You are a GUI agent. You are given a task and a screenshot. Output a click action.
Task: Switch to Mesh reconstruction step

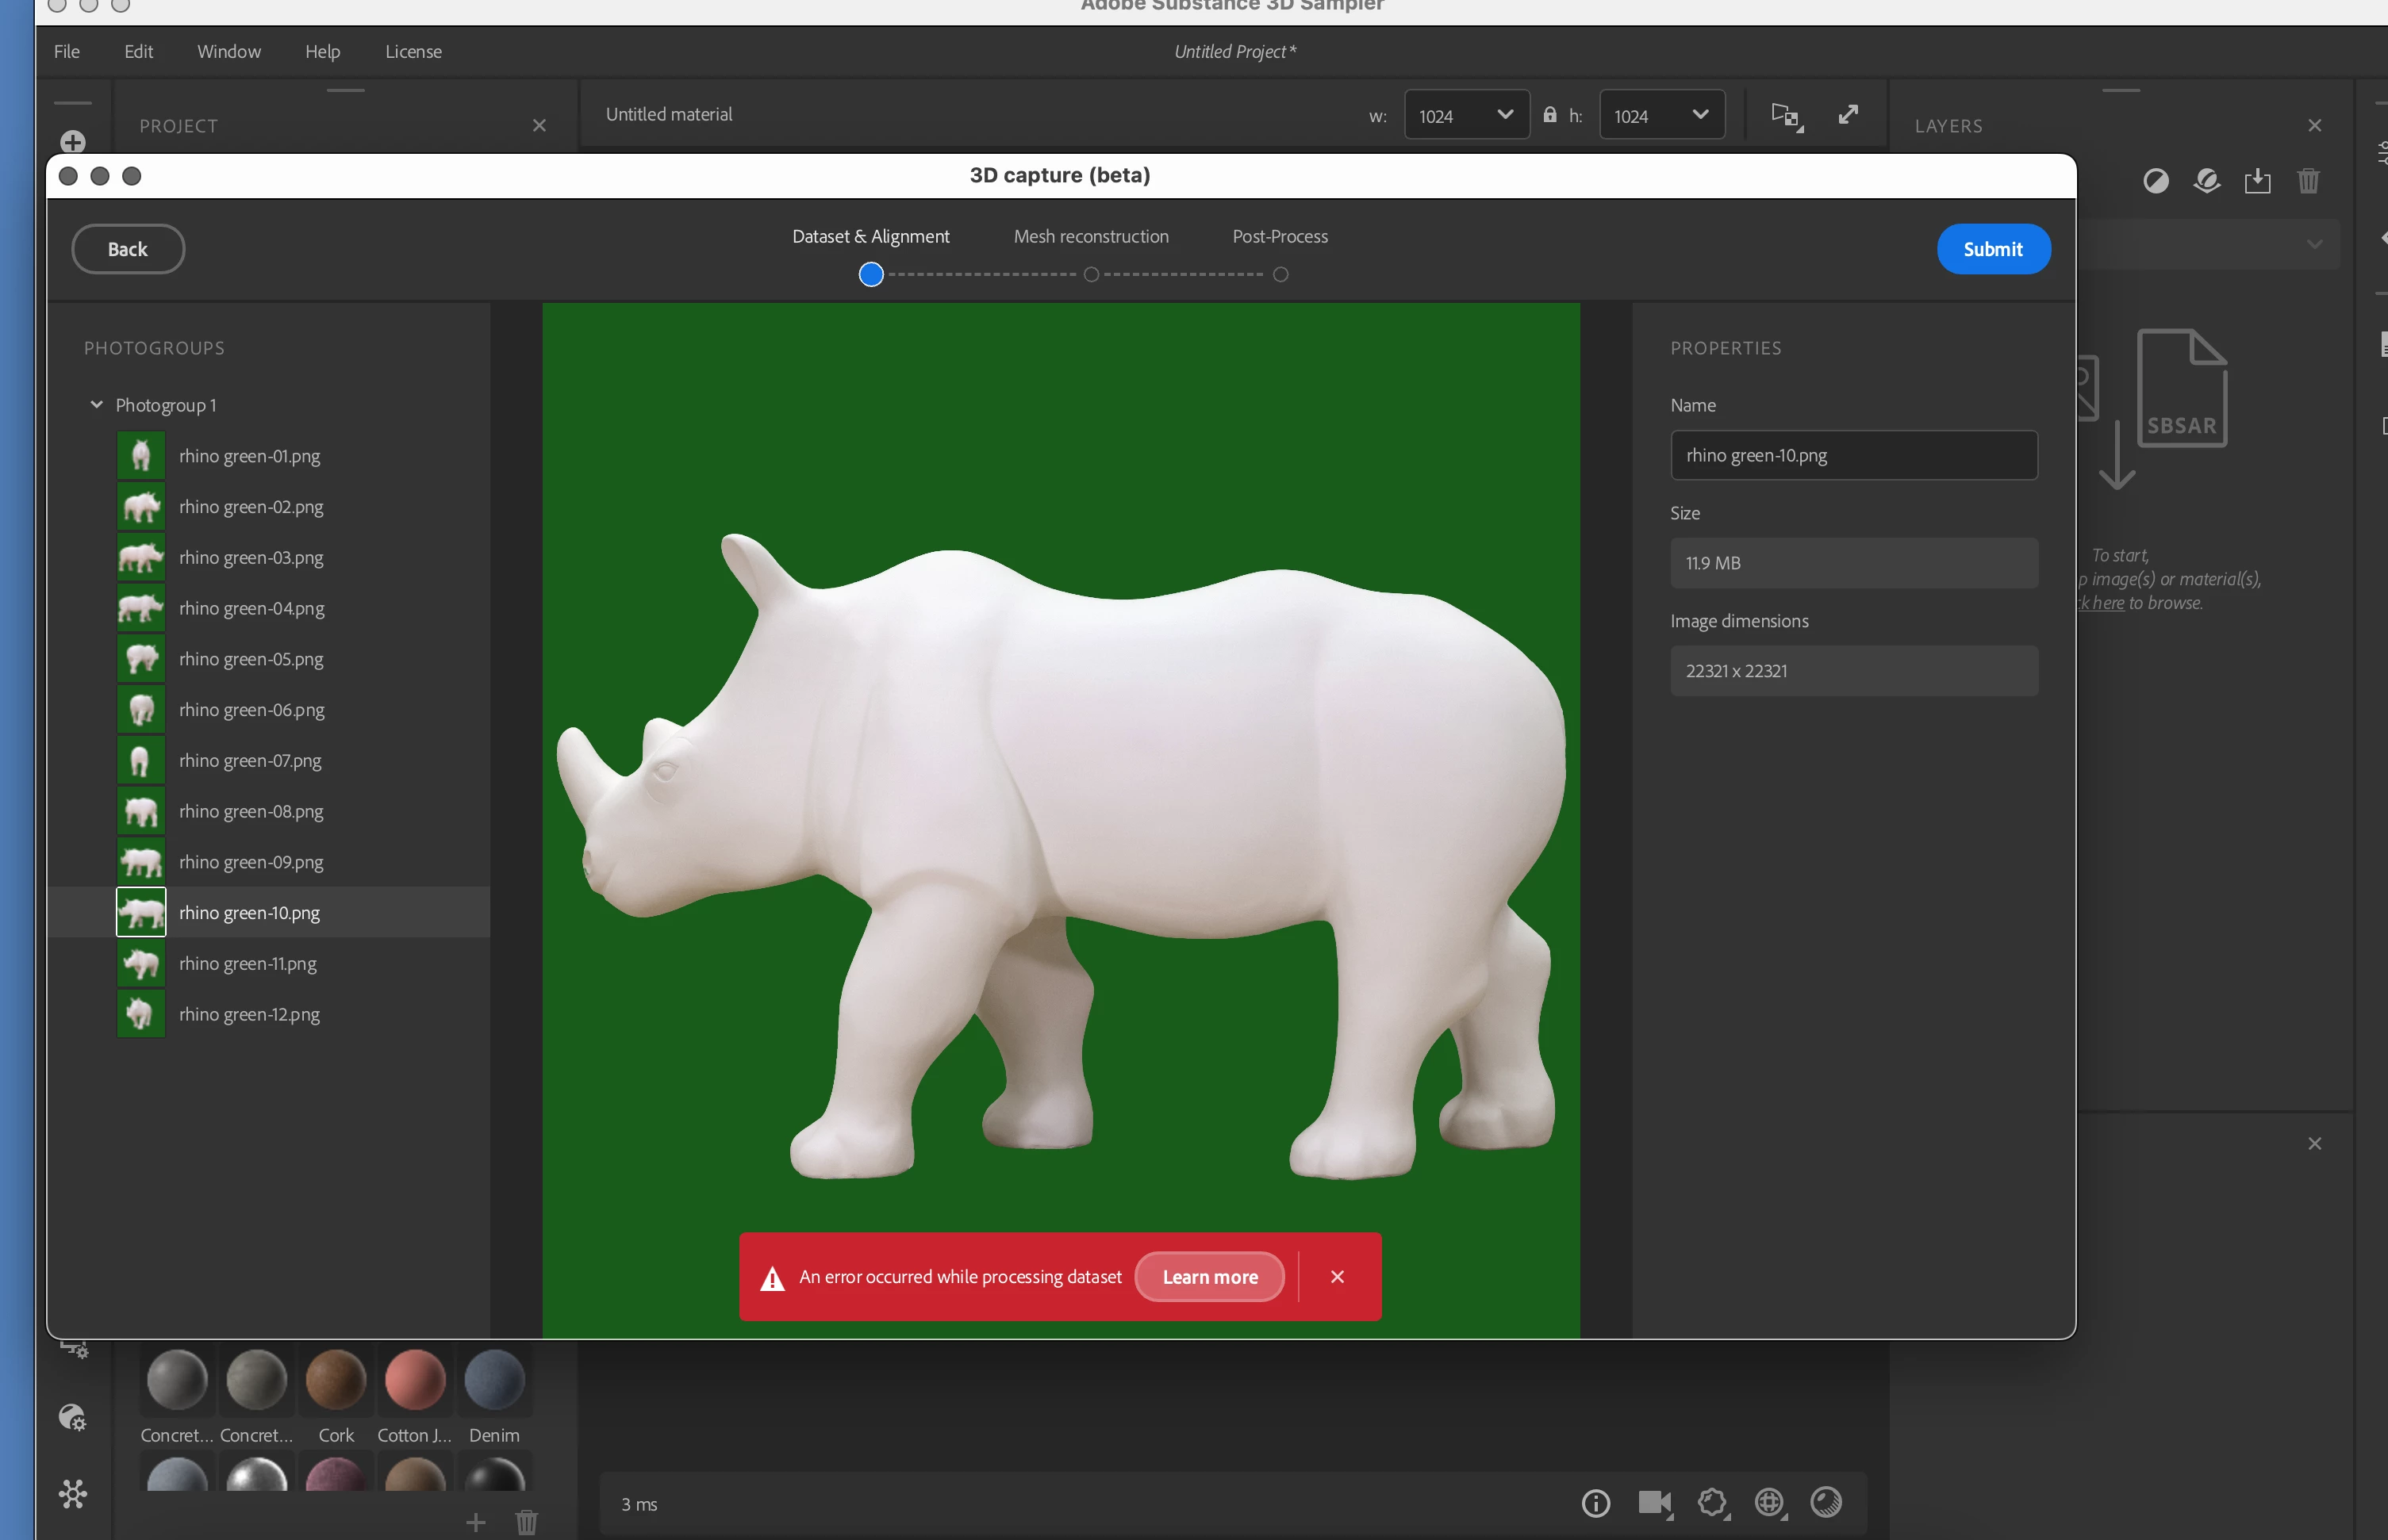tap(1090, 237)
